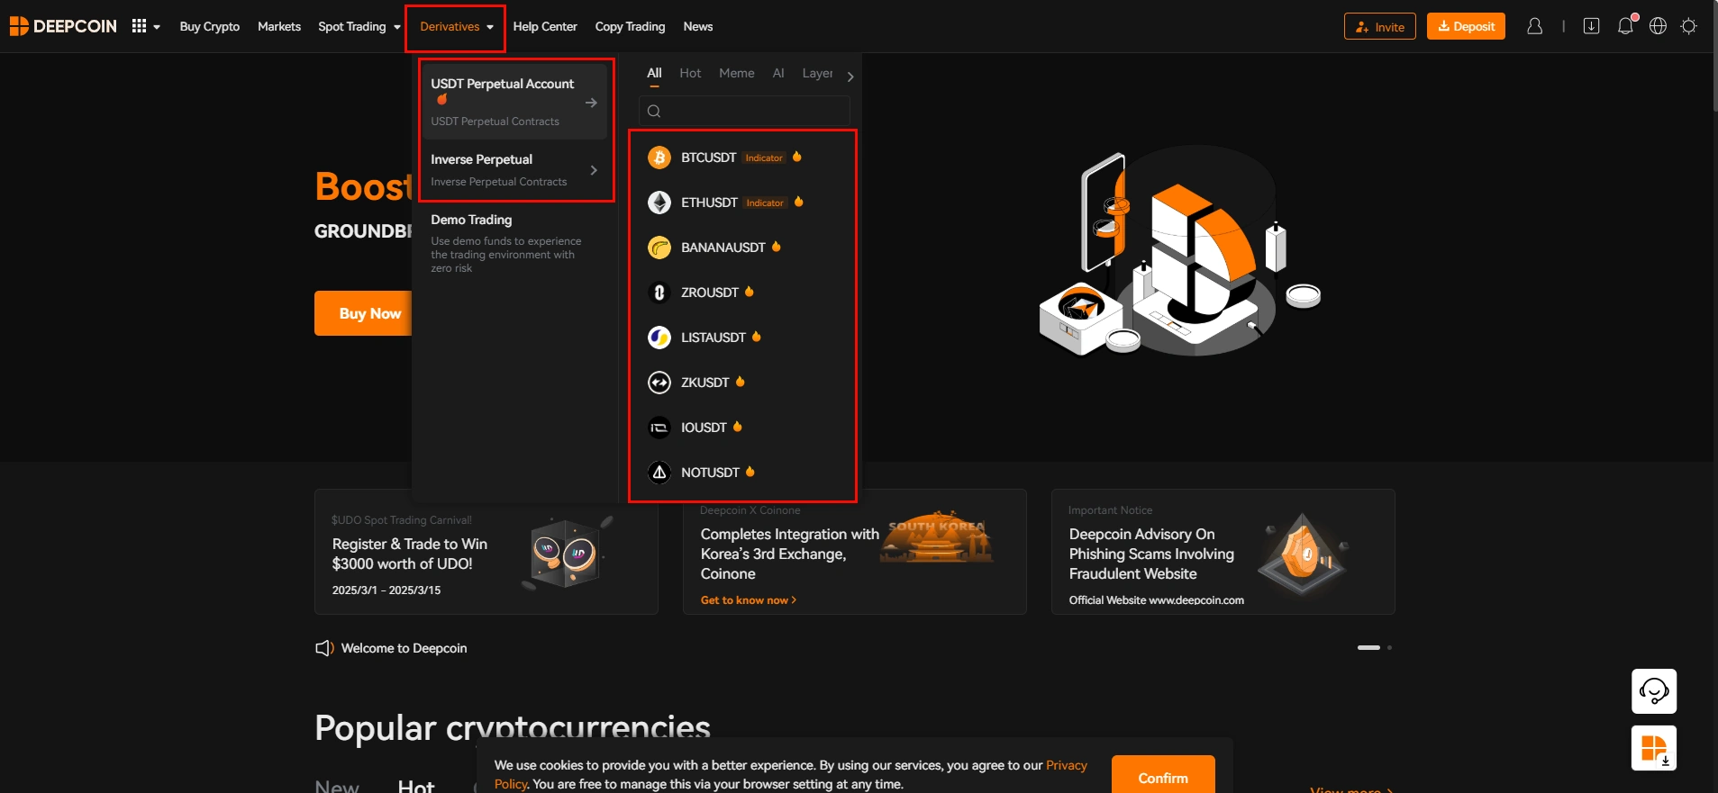This screenshot has width=1718, height=793.
Task: Select the LISTAUSDT contract row
Action: point(743,338)
